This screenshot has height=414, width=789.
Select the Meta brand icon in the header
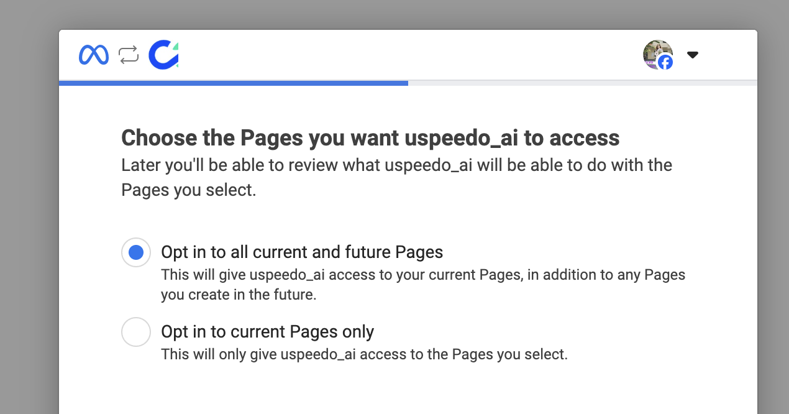coord(93,54)
